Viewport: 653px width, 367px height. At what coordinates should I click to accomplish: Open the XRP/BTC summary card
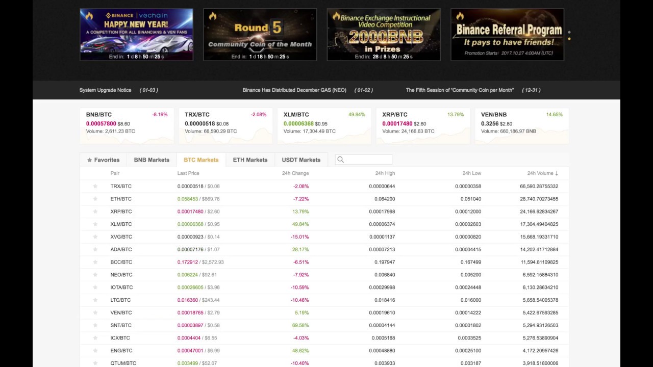(423, 125)
